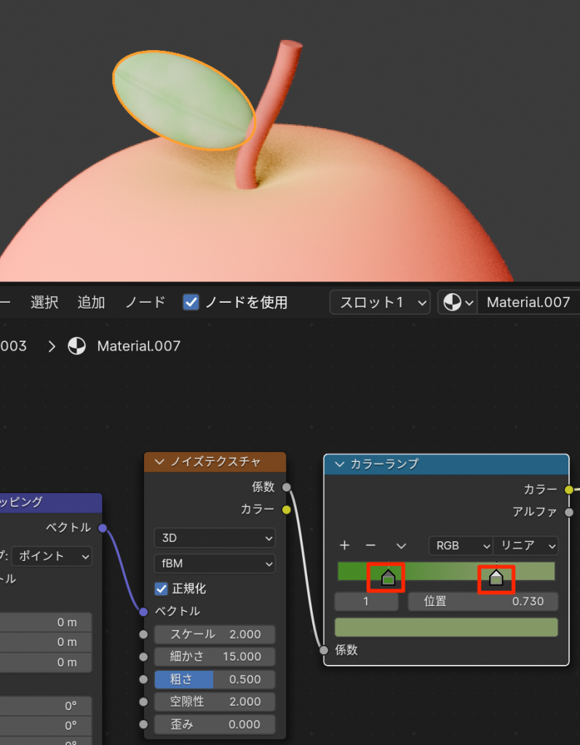Open the 追加 menu
Image resolution: width=580 pixels, height=745 pixels.
91,302
